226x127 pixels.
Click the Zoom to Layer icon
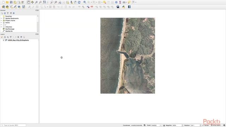[52, 2]
